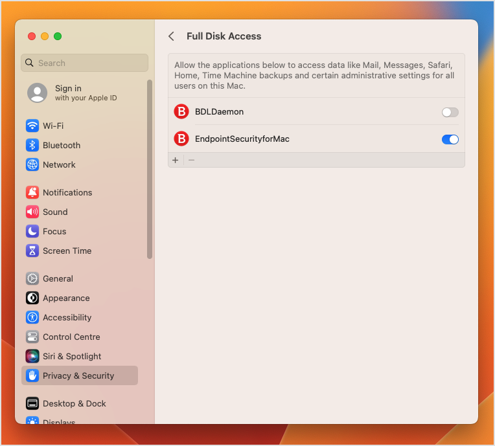This screenshot has width=495, height=446.
Task: Click the General gear icon
Action: click(x=32, y=278)
